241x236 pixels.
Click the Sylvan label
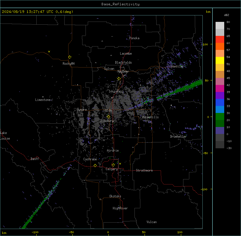point(109,69)
